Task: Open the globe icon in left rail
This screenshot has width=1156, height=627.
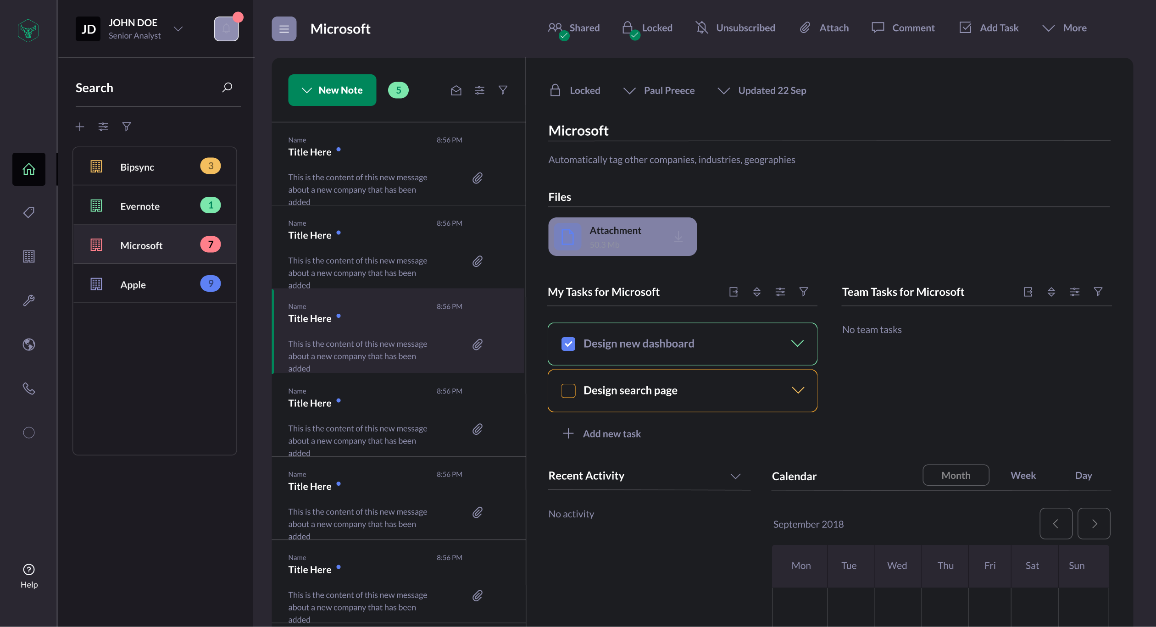Action: (x=29, y=344)
